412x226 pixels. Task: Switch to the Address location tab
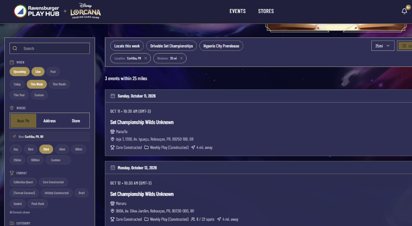click(49, 121)
